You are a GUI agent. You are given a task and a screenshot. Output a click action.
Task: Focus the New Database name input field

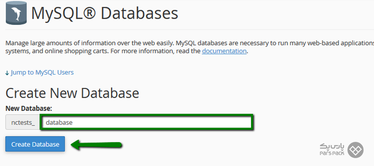147,123
